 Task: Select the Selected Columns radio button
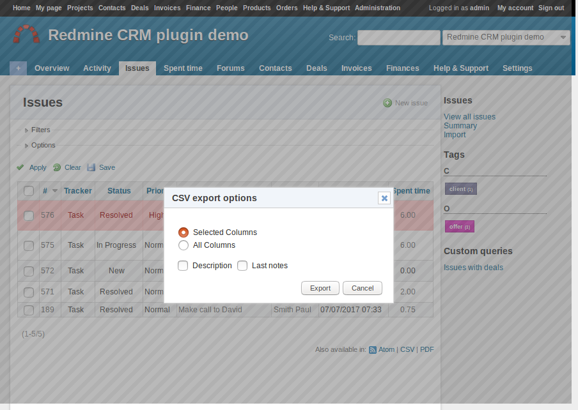[x=184, y=232]
